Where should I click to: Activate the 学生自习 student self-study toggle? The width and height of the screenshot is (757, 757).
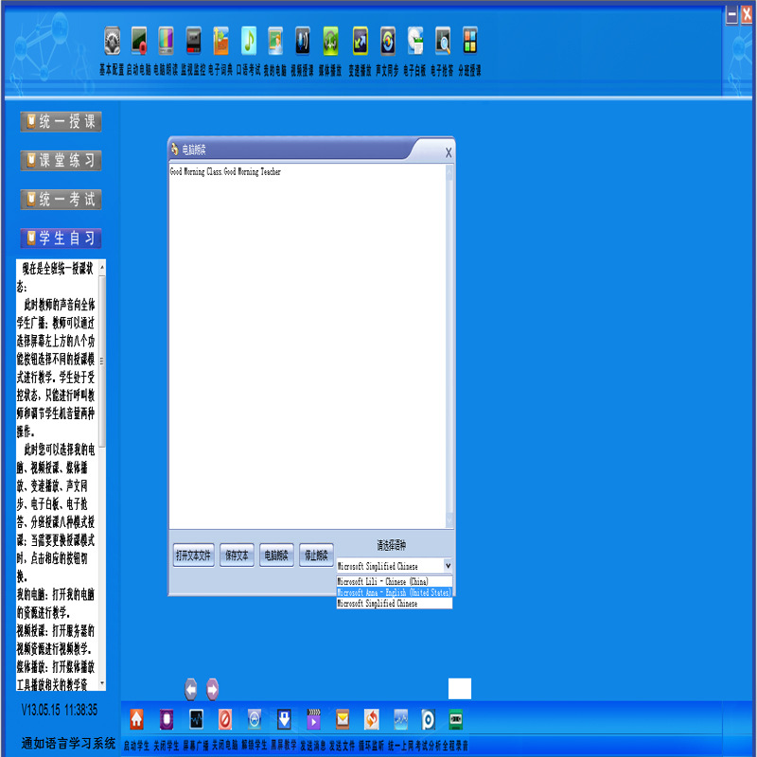coord(60,238)
